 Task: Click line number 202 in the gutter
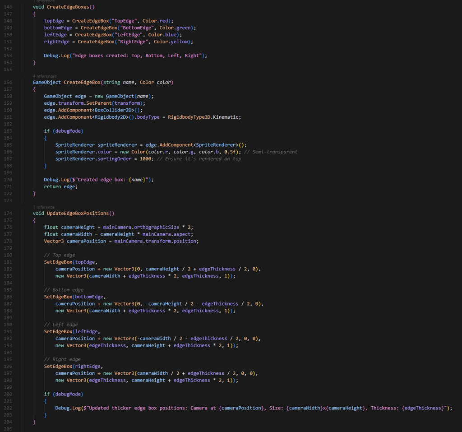(x=8, y=408)
